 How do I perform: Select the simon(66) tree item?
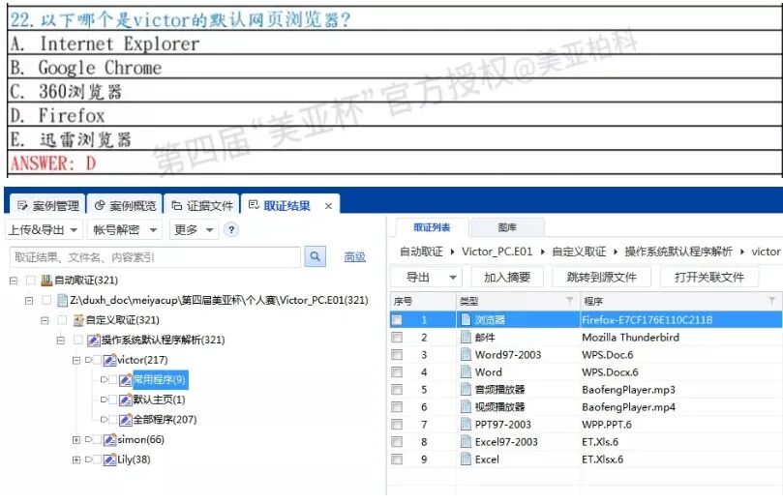click(x=140, y=439)
